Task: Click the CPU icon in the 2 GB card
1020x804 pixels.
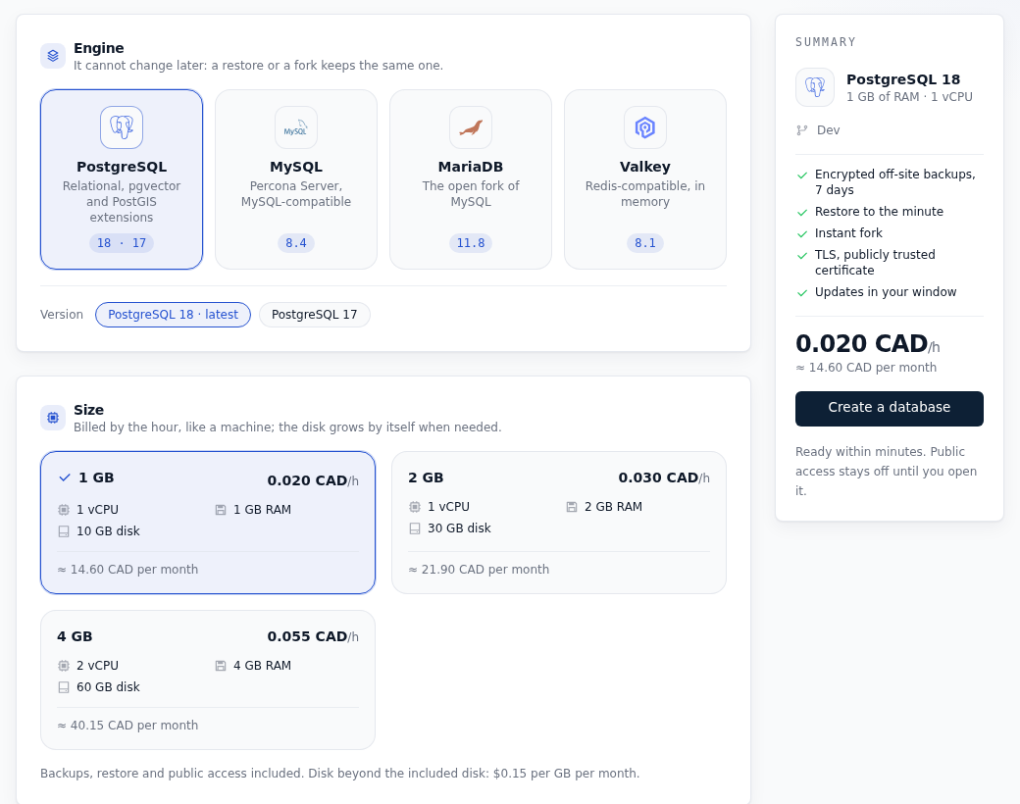Action: tap(414, 506)
